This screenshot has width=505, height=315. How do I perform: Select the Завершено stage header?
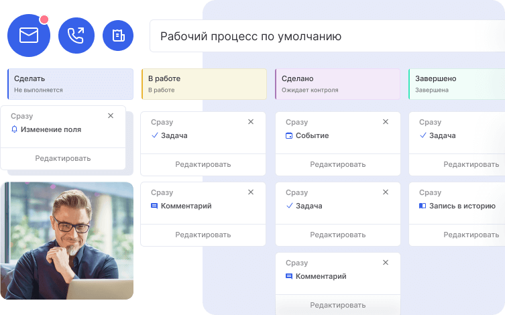click(456, 84)
